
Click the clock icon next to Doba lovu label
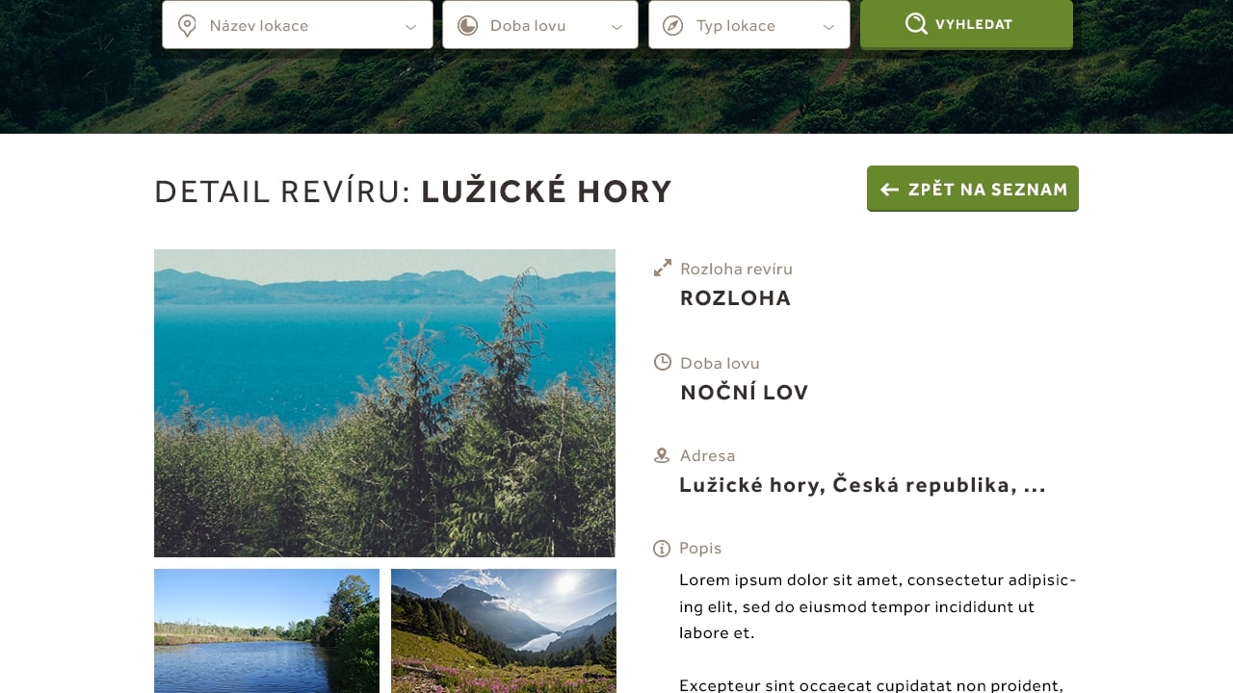[x=663, y=362]
